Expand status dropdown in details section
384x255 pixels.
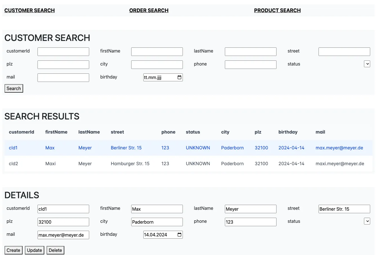point(367,221)
